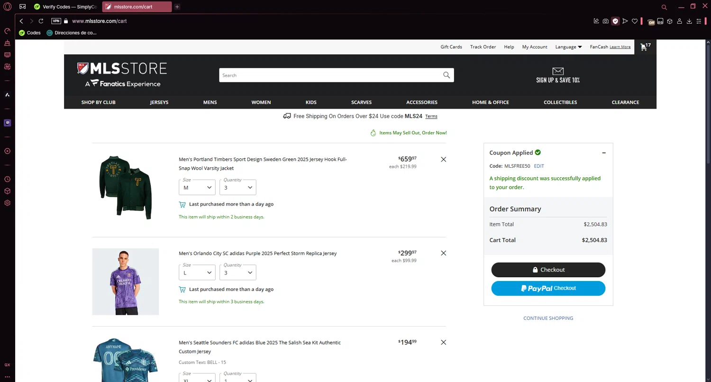This screenshot has height=382, width=711.
Task: Open the Collectibles menu
Action: pos(560,102)
